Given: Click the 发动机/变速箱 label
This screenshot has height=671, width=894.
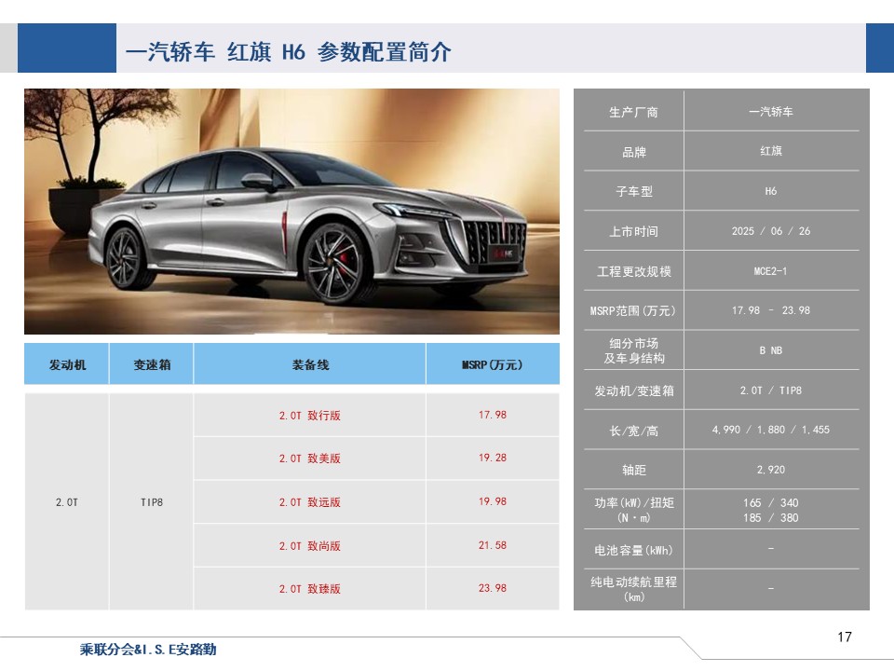Looking at the screenshot, I should [x=634, y=390].
